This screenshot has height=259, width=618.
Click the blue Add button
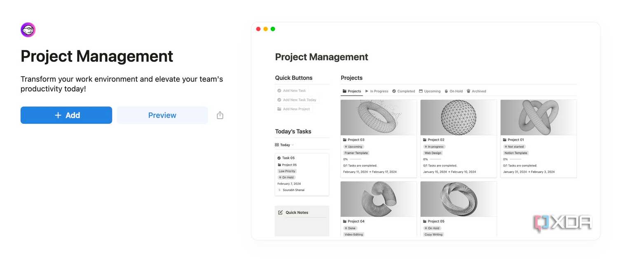click(66, 115)
